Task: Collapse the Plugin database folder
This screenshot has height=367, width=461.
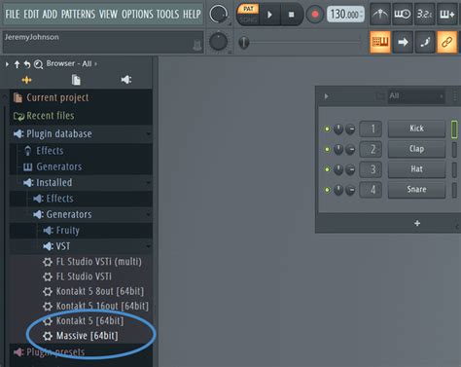Action: [81, 133]
